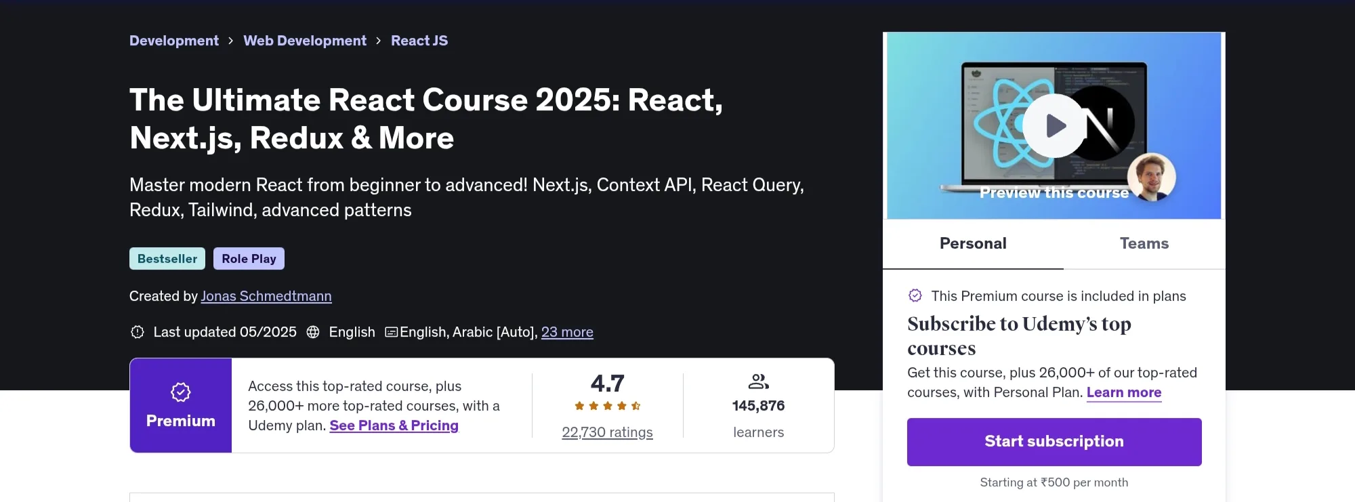Click 'Subscribe to Udemy's top courses' heading
This screenshot has width=1355, height=502.
(1019, 336)
